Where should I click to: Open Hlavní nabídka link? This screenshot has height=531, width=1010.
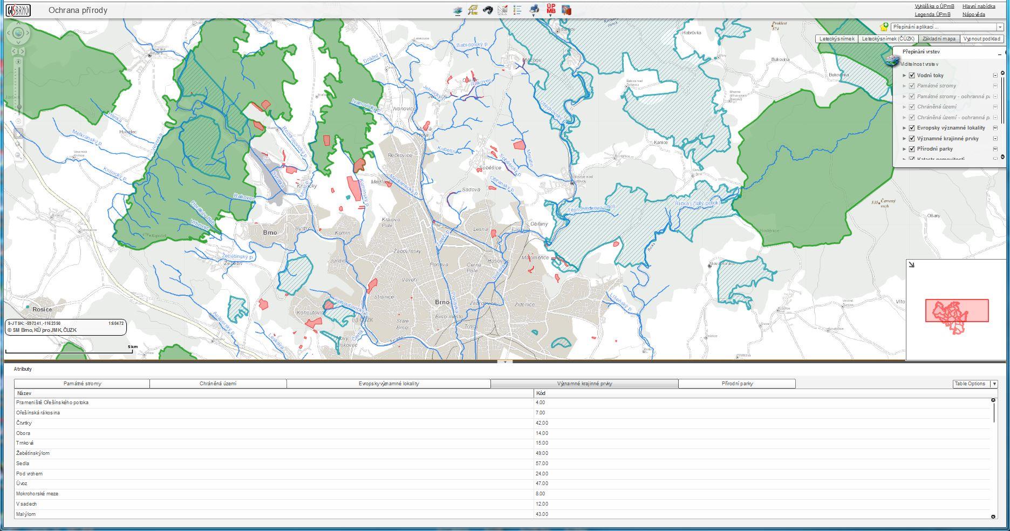979,6
